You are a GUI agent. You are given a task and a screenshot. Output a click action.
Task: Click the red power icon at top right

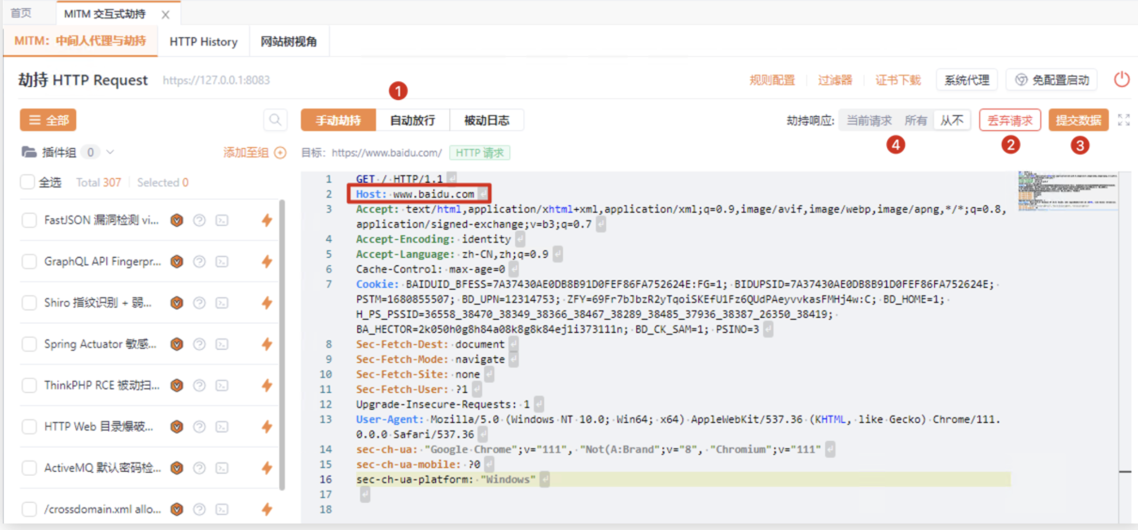click(x=1121, y=80)
